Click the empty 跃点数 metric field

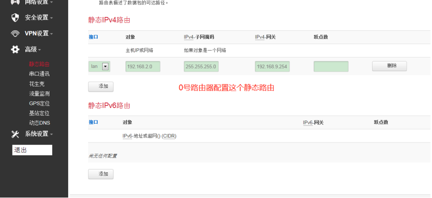(331, 67)
